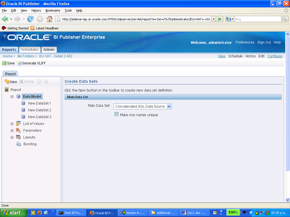The image size is (290, 217).
Task: Go to My Folders in the breadcrumb
Action: tap(26, 56)
